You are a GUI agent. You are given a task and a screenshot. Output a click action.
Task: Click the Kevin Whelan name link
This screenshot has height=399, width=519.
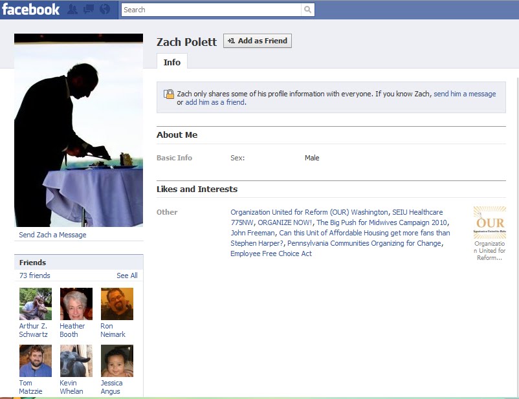click(x=71, y=387)
